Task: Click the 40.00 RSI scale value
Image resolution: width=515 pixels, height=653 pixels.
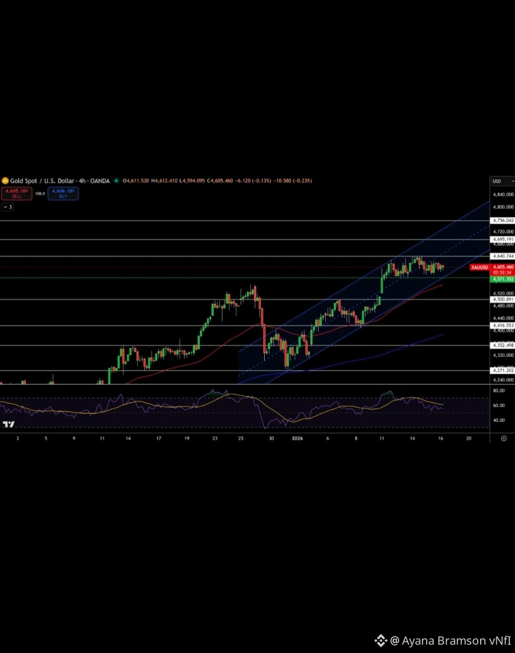Action: coord(499,420)
